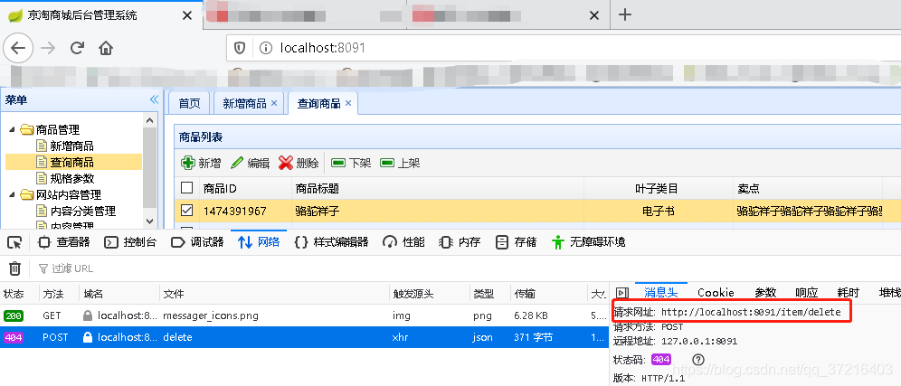Open the 耗时 timings tab

click(849, 292)
